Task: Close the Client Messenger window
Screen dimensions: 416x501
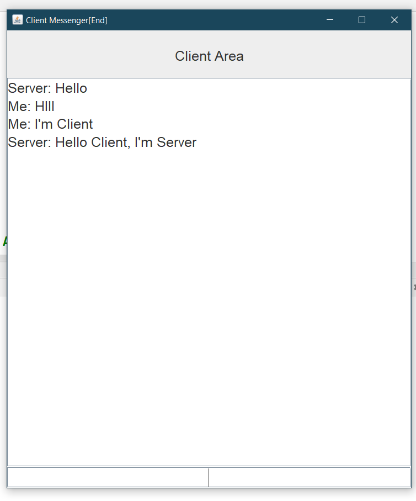Action: click(394, 20)
